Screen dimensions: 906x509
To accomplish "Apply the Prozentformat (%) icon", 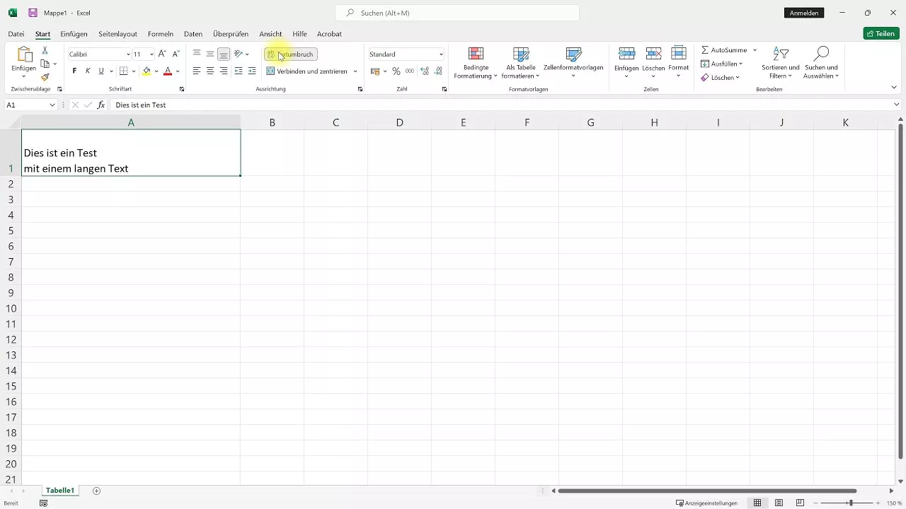I will (x=396, y=71).
